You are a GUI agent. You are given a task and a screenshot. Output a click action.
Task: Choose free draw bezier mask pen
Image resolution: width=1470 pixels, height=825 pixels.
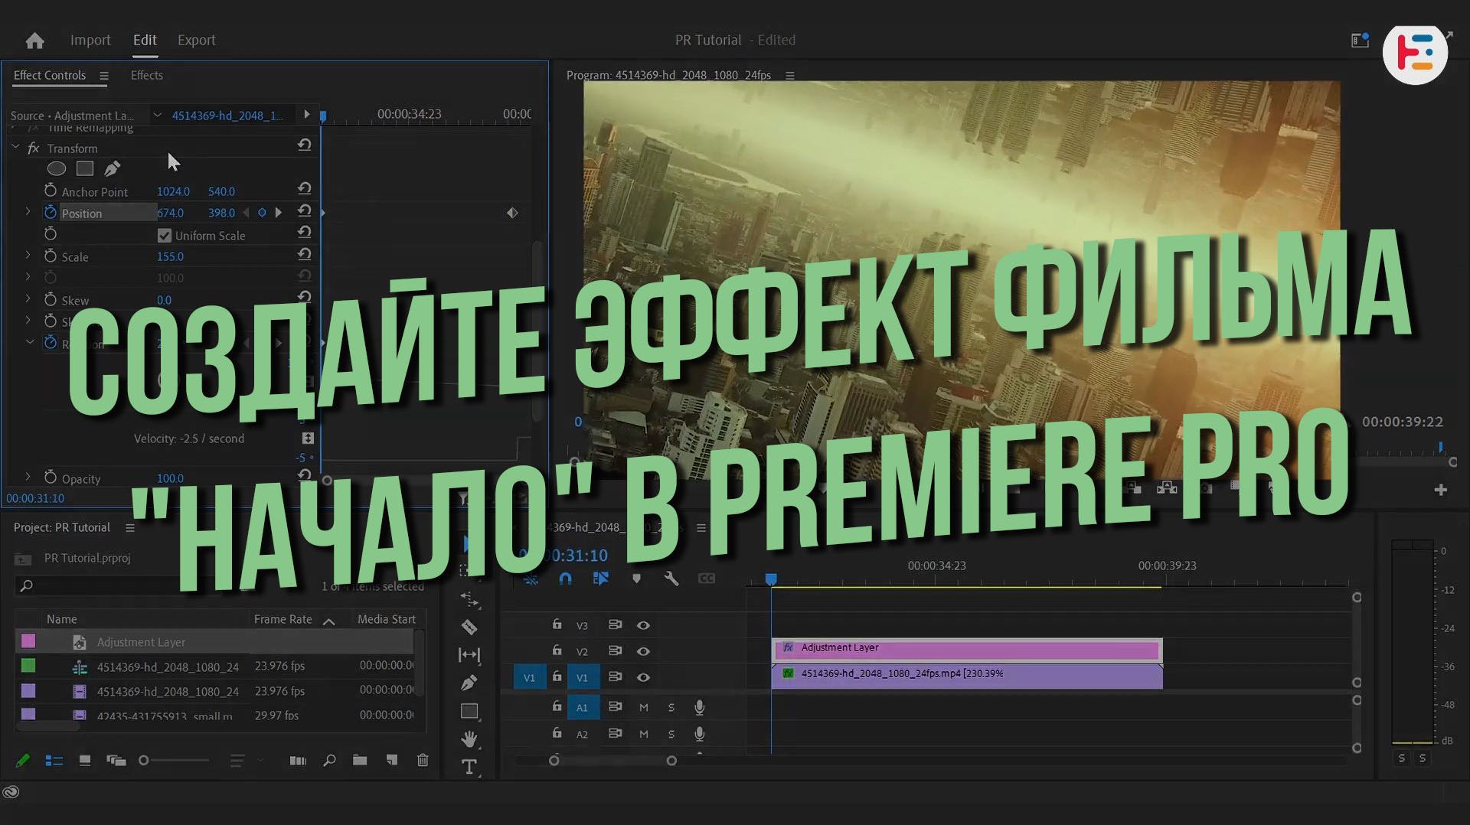113,168
